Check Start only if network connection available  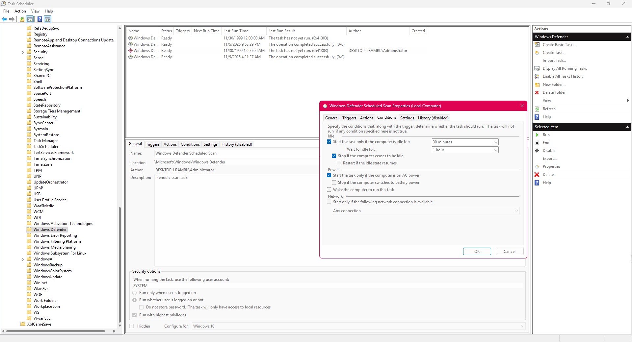(x=329, y=202)
